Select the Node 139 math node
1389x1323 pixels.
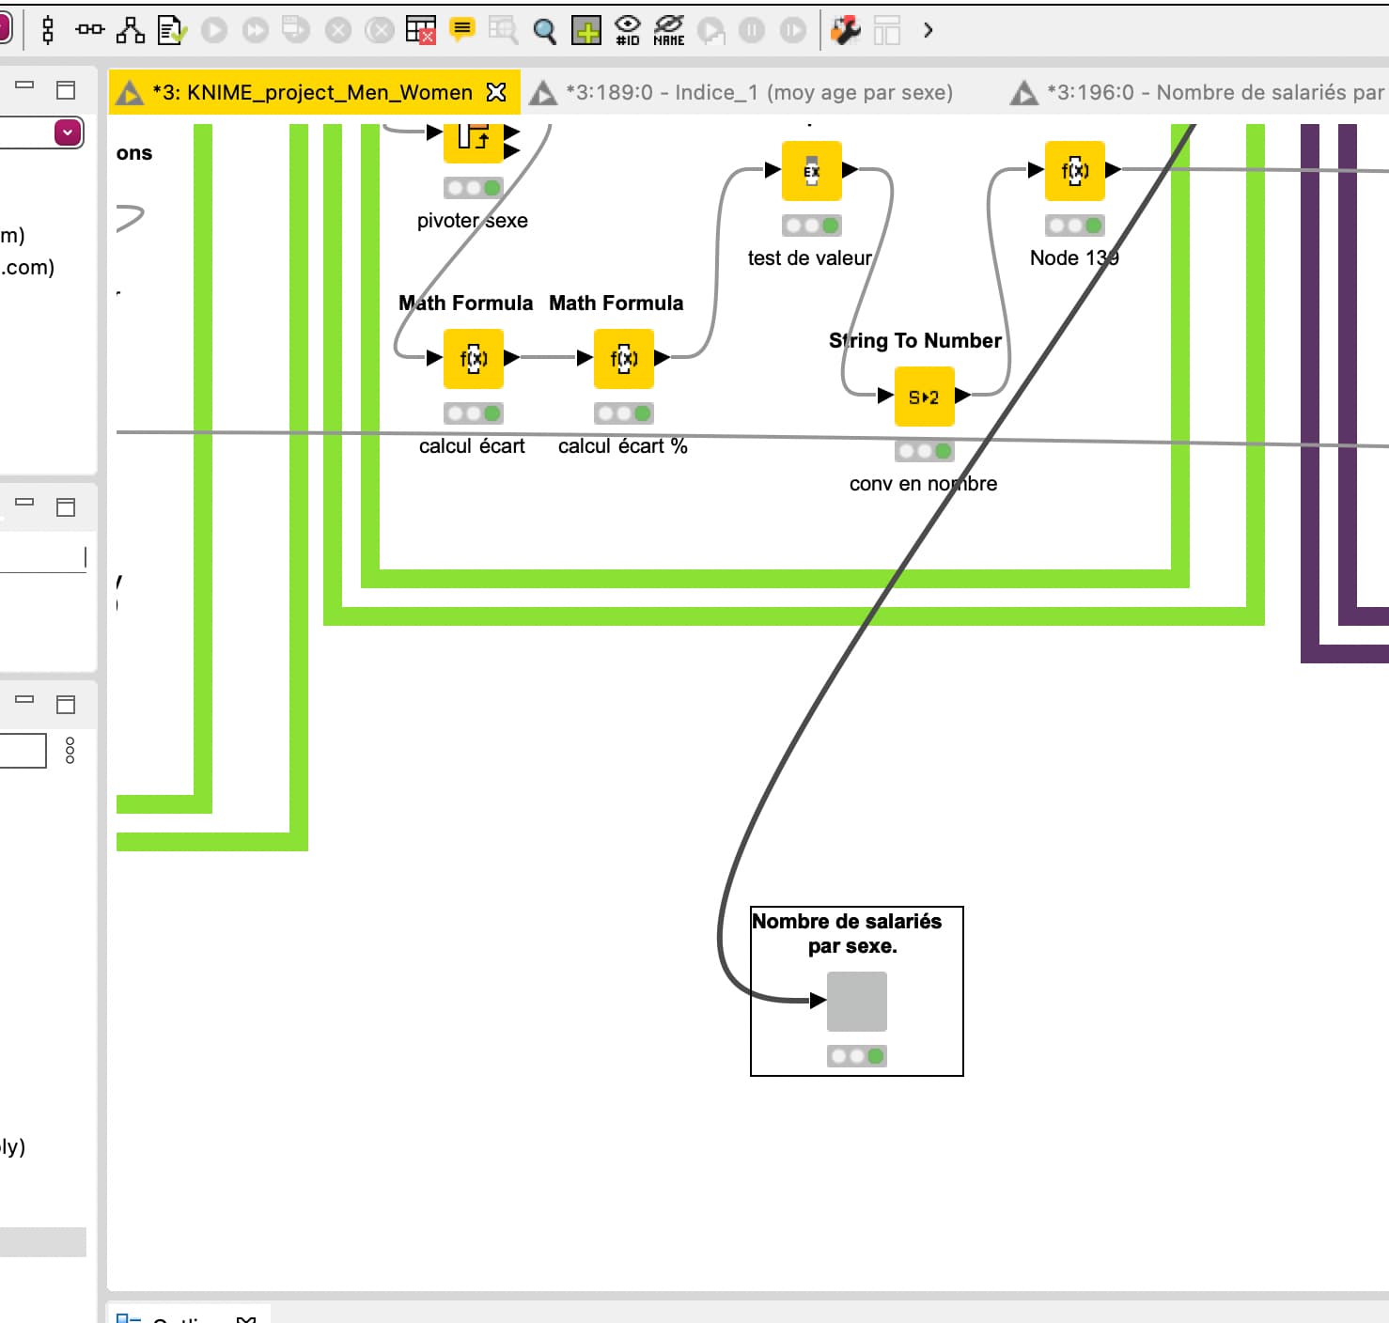[1075, 170]
